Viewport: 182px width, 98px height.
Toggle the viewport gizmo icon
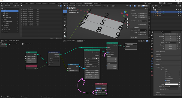click(x=131, y=6)
